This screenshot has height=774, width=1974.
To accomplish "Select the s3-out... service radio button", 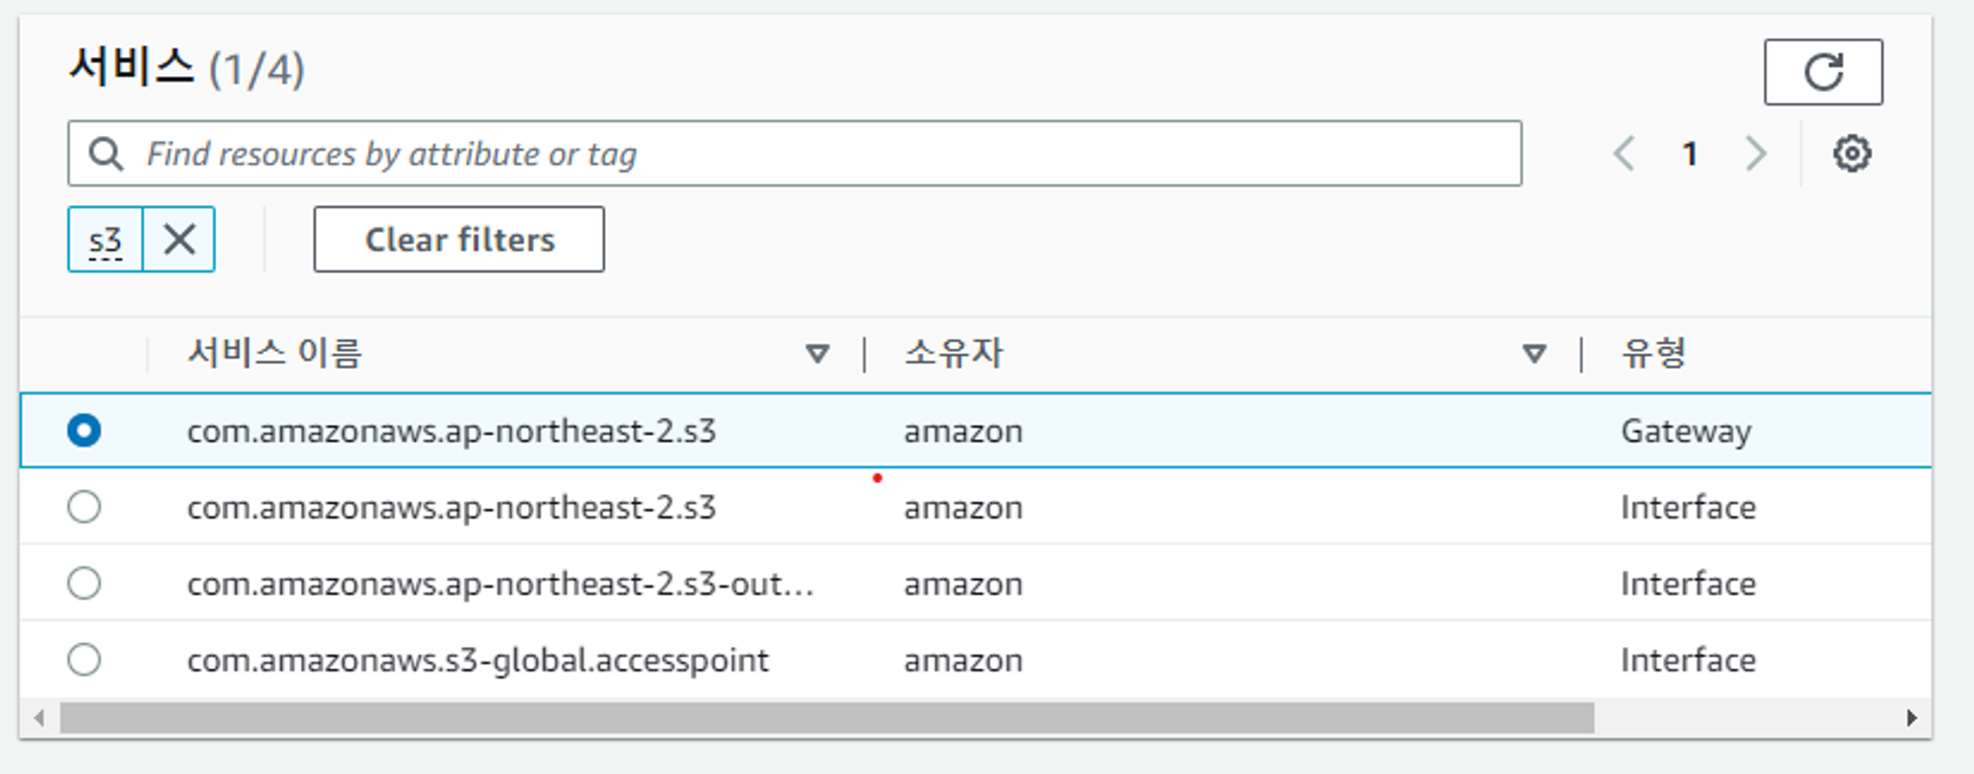I will pos(84,583).
